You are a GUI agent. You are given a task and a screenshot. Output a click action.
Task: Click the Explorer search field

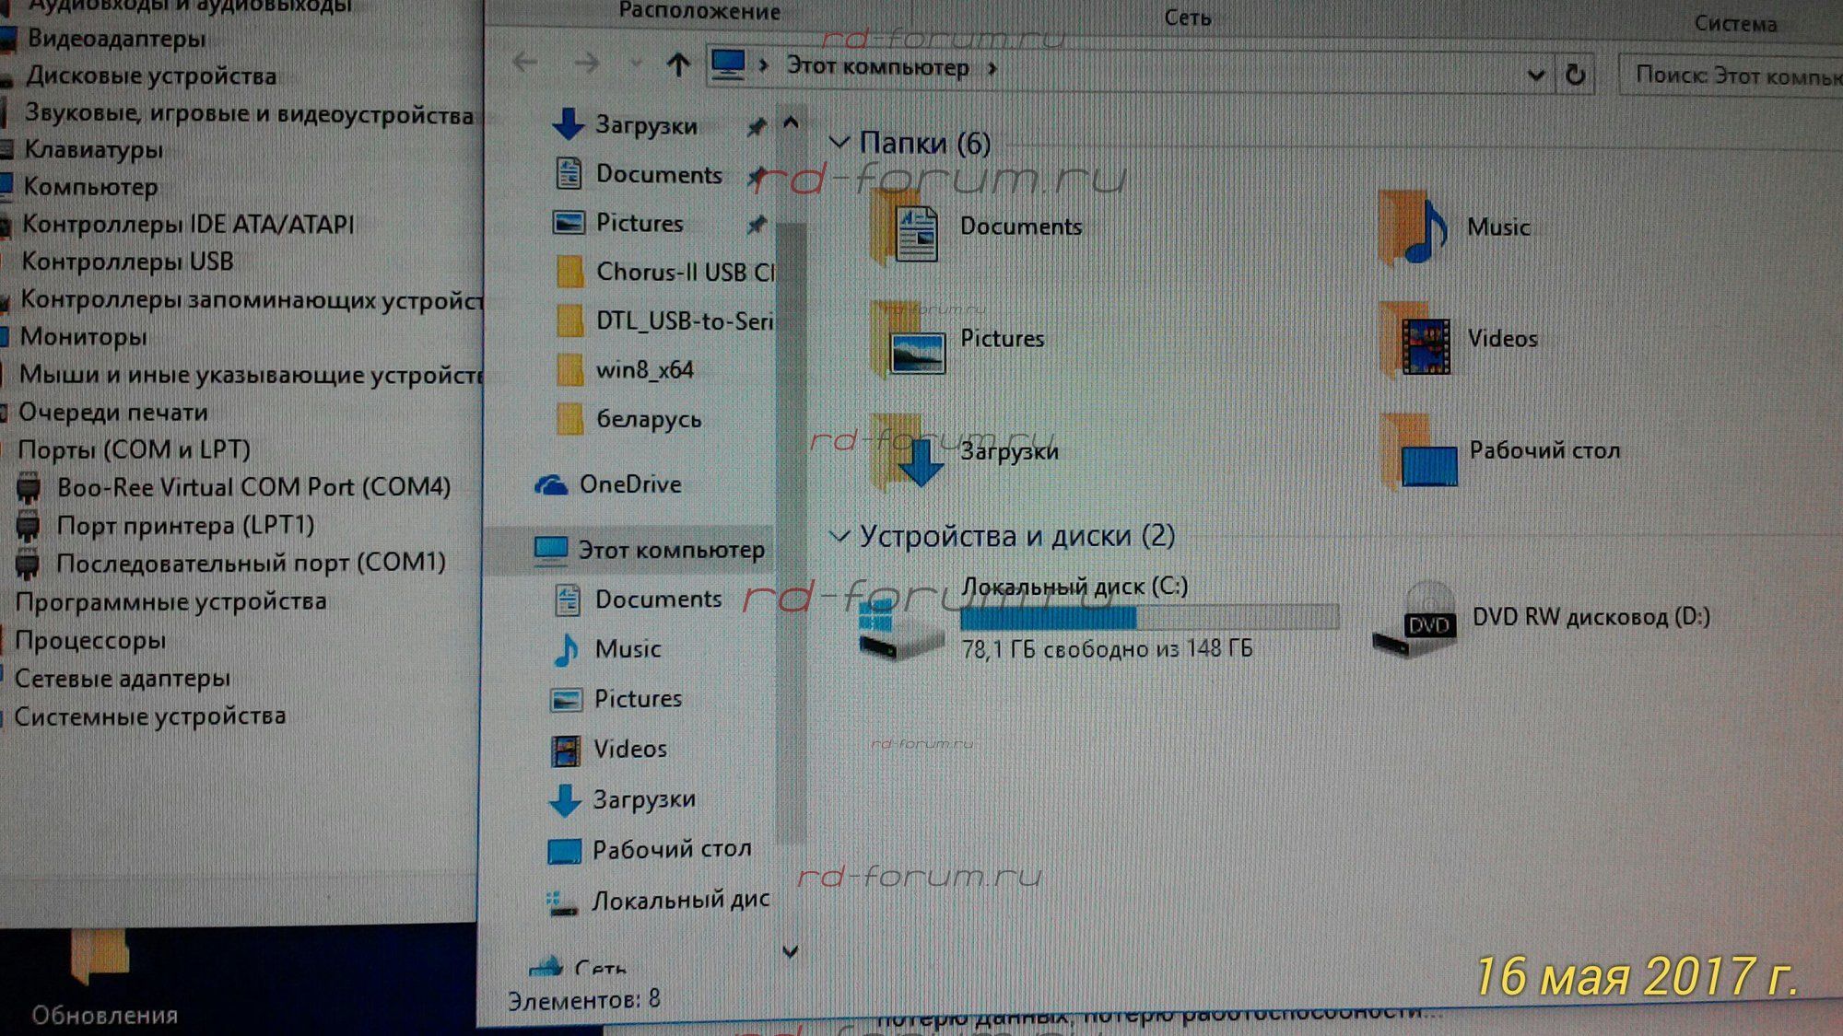tap(1732, 75)
